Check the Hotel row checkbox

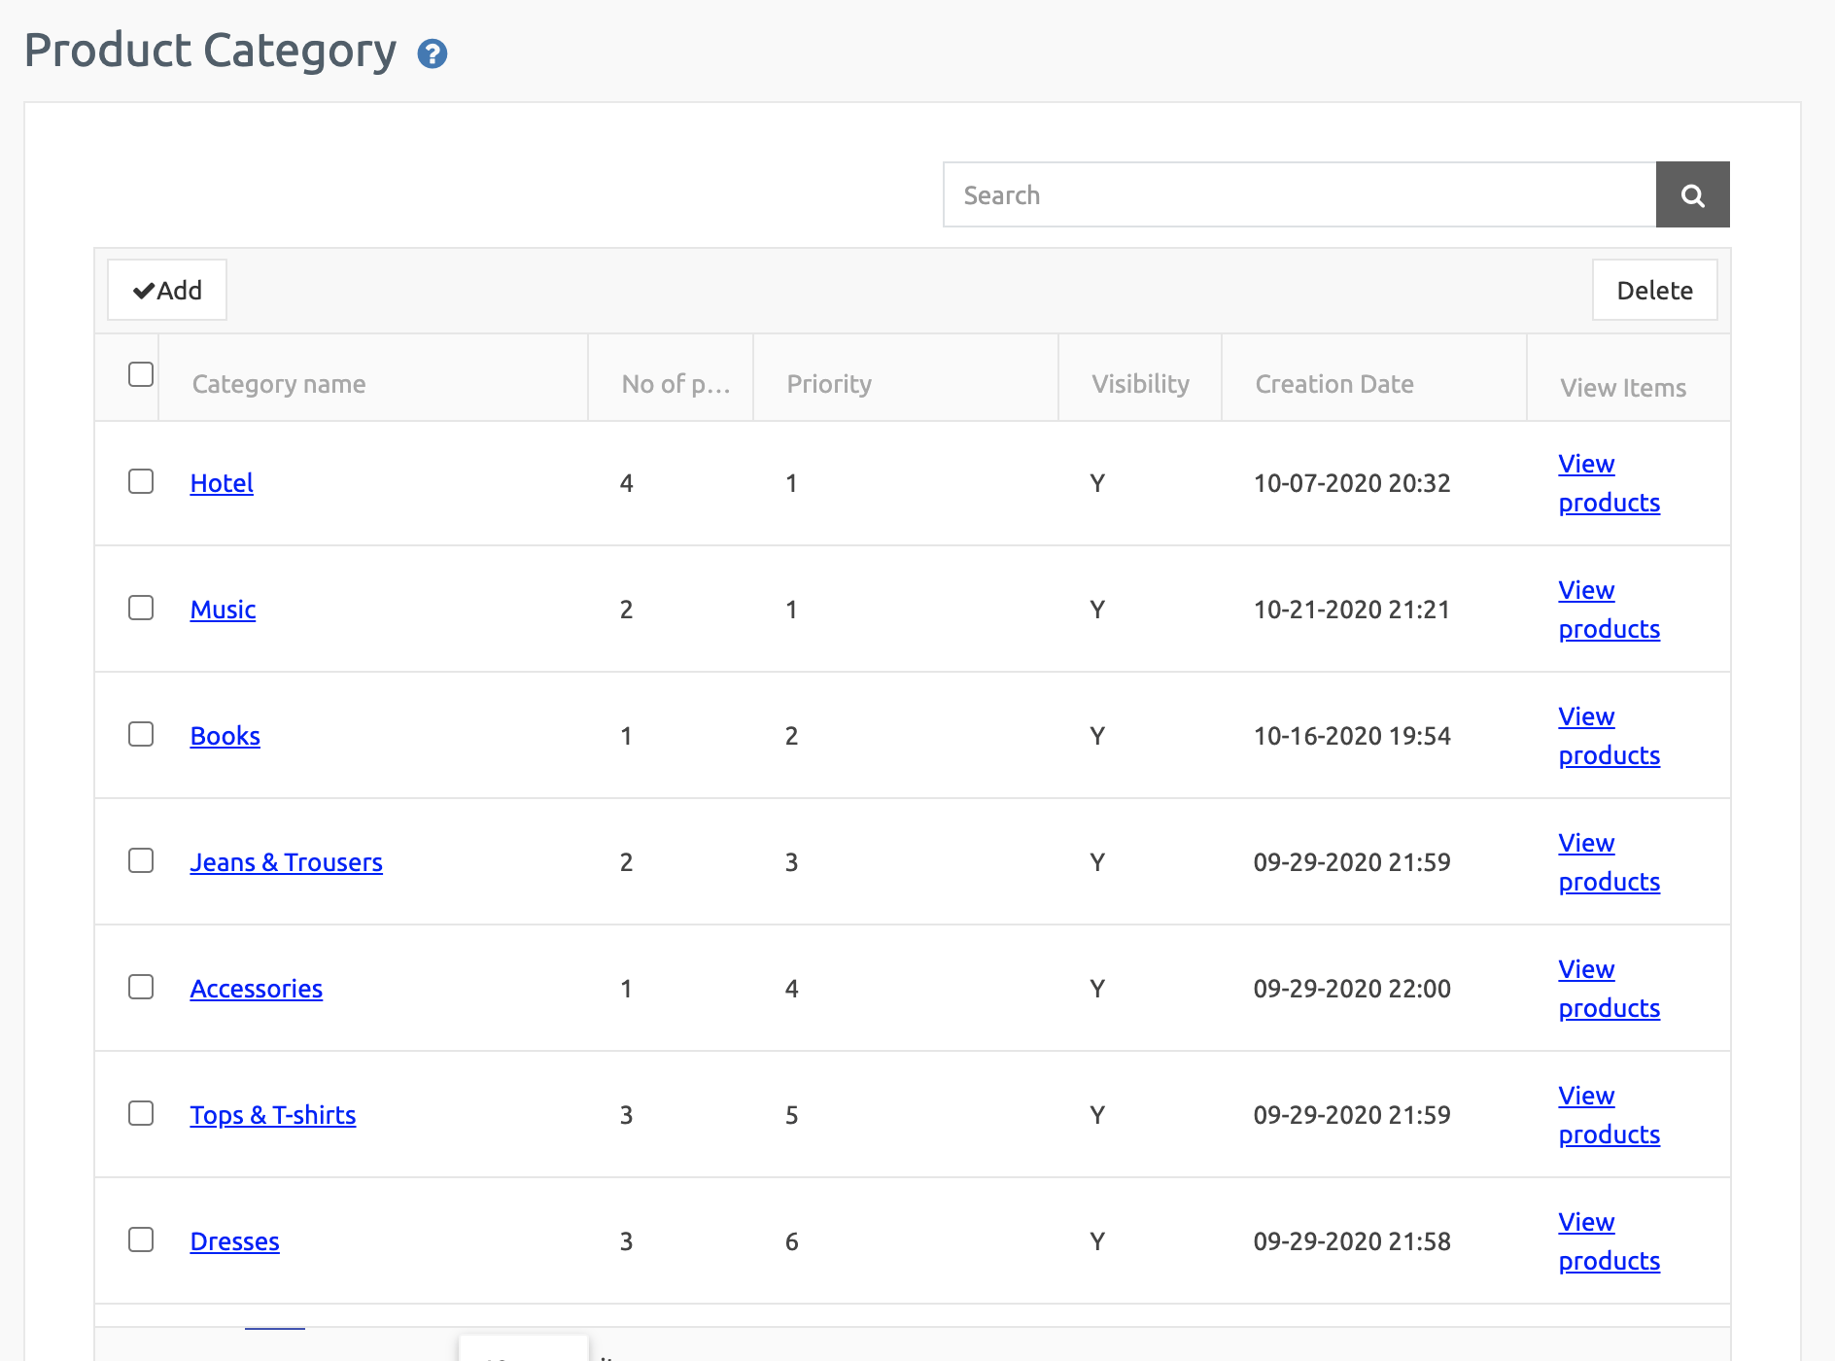[x=141, y=482]
